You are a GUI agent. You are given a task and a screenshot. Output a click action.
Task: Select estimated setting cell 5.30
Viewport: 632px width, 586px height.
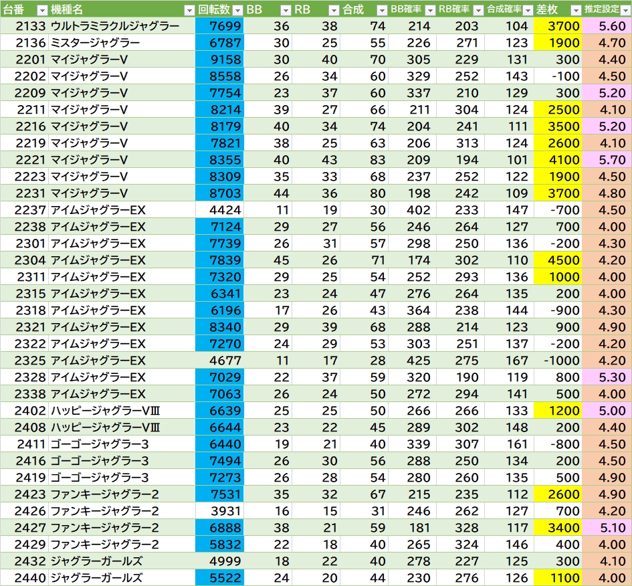607,377
